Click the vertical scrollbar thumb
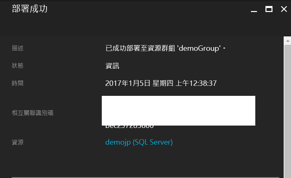This screenshot has width=291, height=178. (x=288, y=111)
